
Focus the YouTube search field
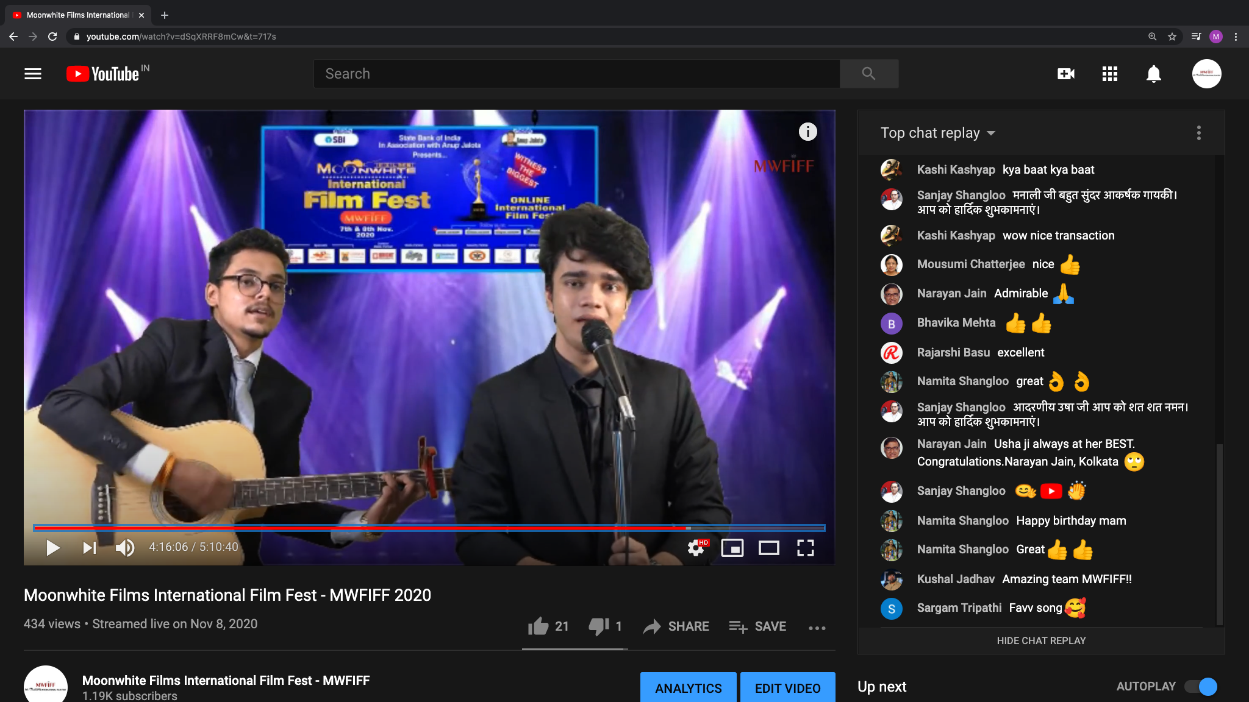pos(577,74)
